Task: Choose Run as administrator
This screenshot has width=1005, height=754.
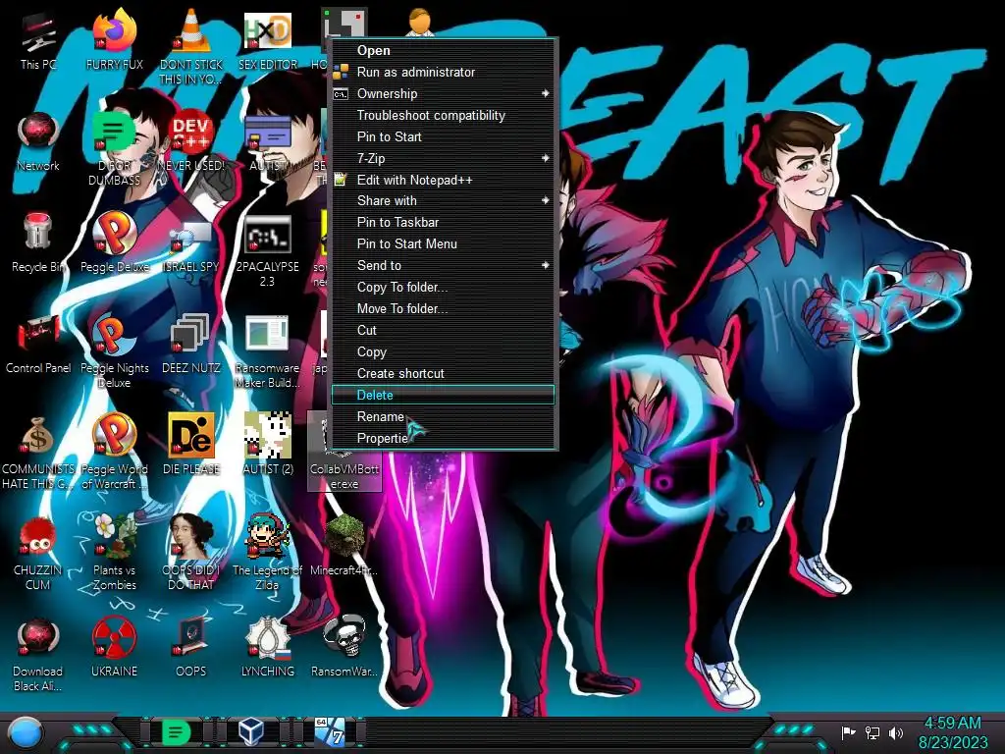Action: coord(443,72)
